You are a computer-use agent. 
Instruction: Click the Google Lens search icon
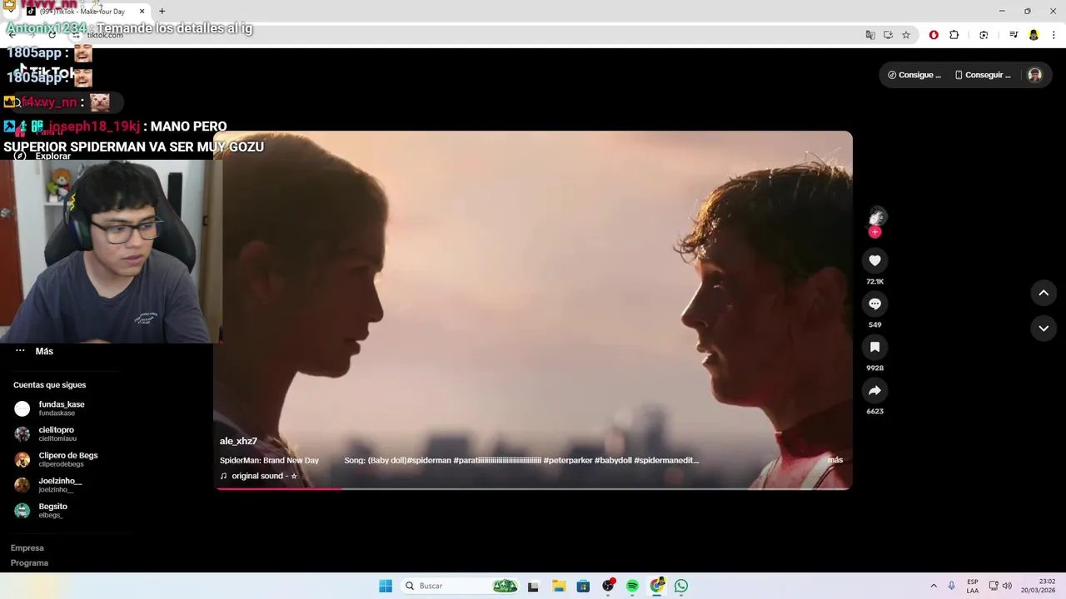coord(984,35)
